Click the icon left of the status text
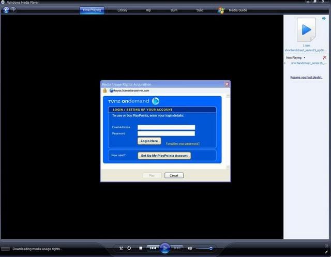Image resolution: width=331 pixels, height=257 pixels. [x=6, y=249]
